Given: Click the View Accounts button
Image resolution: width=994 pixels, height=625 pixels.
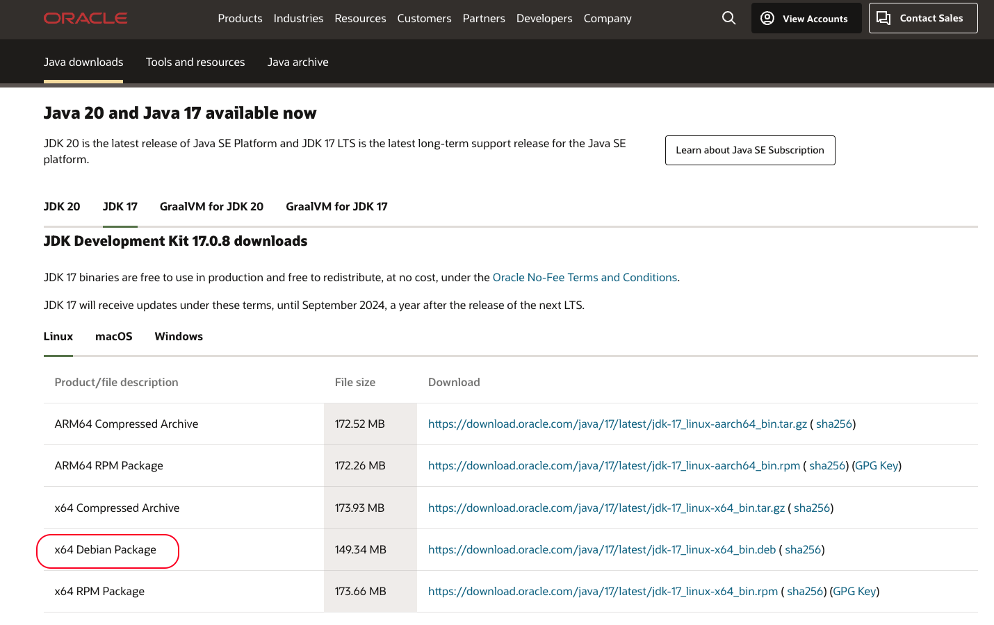Looking at the screenshot, I should click(806, 18).
